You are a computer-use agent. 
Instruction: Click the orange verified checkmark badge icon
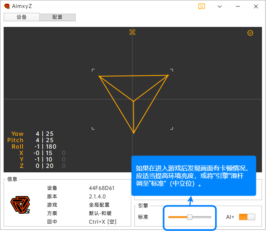pos(250,33)
